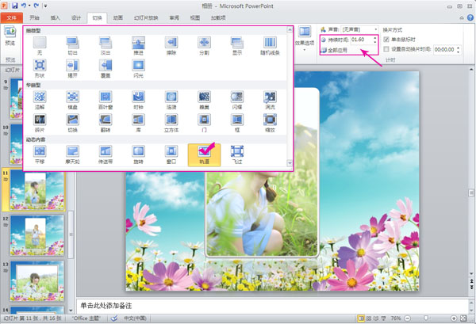Screen dimensions: 476x324
Task: Pick the 轨道 orbit transition
Action: (x=205, y=154)
